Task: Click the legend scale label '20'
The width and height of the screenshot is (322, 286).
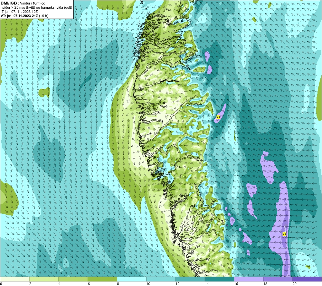Action: (x=295, y=284)
